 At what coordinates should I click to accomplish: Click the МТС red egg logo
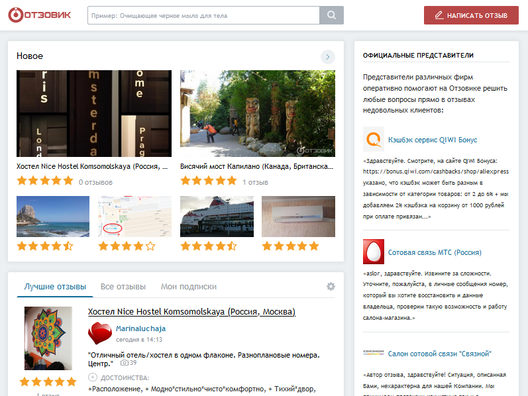coord(374,252)
